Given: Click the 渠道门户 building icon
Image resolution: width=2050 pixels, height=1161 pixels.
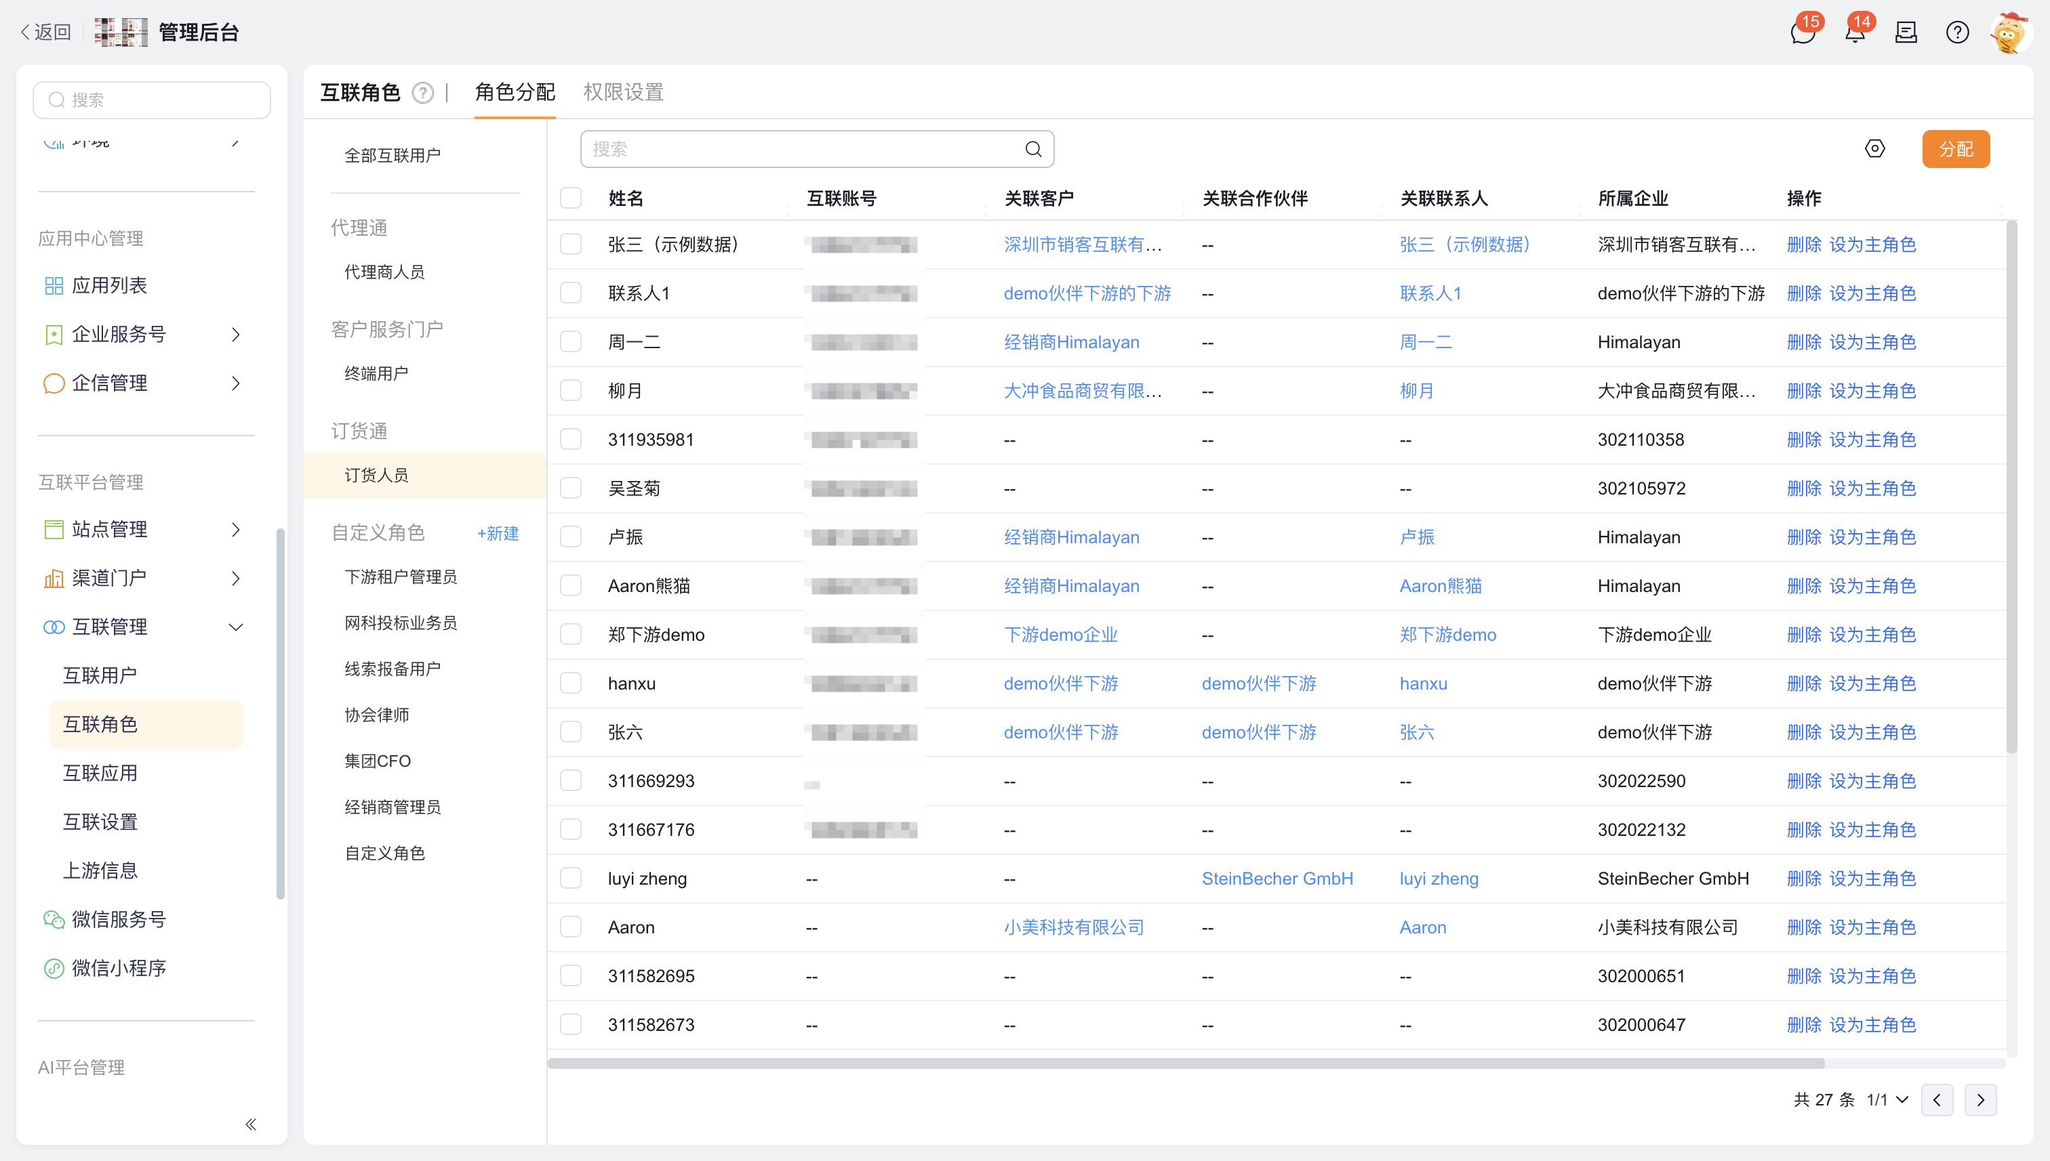Looking at the screenshot, I should (54, 578).
